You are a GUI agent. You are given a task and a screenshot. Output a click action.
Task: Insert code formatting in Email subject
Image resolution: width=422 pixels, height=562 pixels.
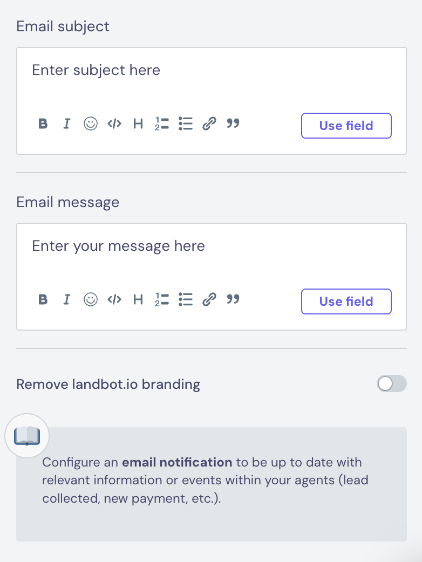(114, 124)
